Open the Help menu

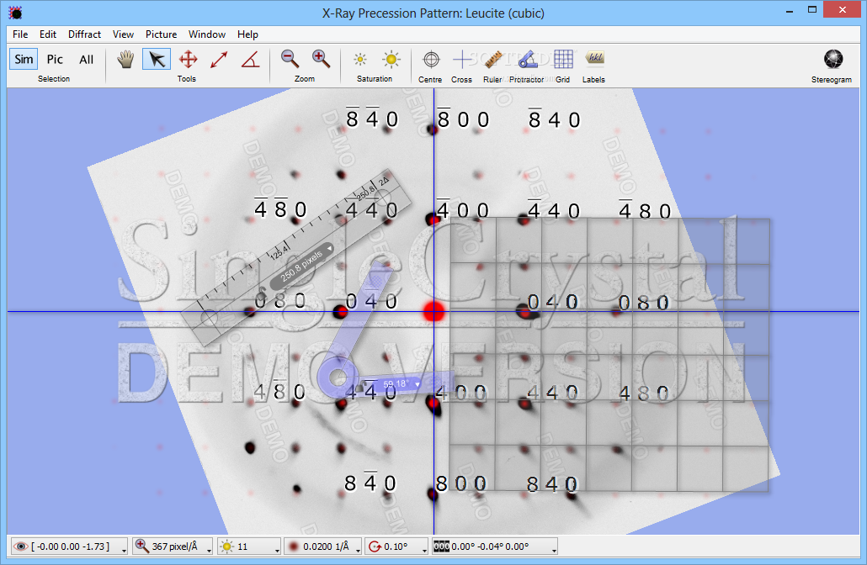point(247,34)
